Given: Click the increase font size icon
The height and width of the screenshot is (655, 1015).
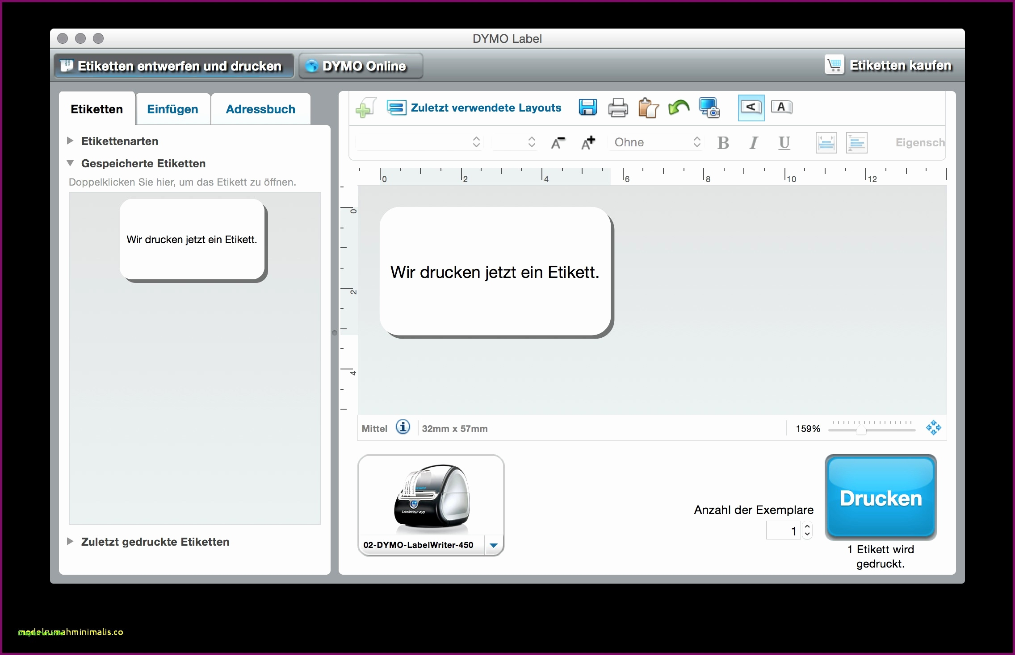Looking at the screenshot, I should [588, 142].
